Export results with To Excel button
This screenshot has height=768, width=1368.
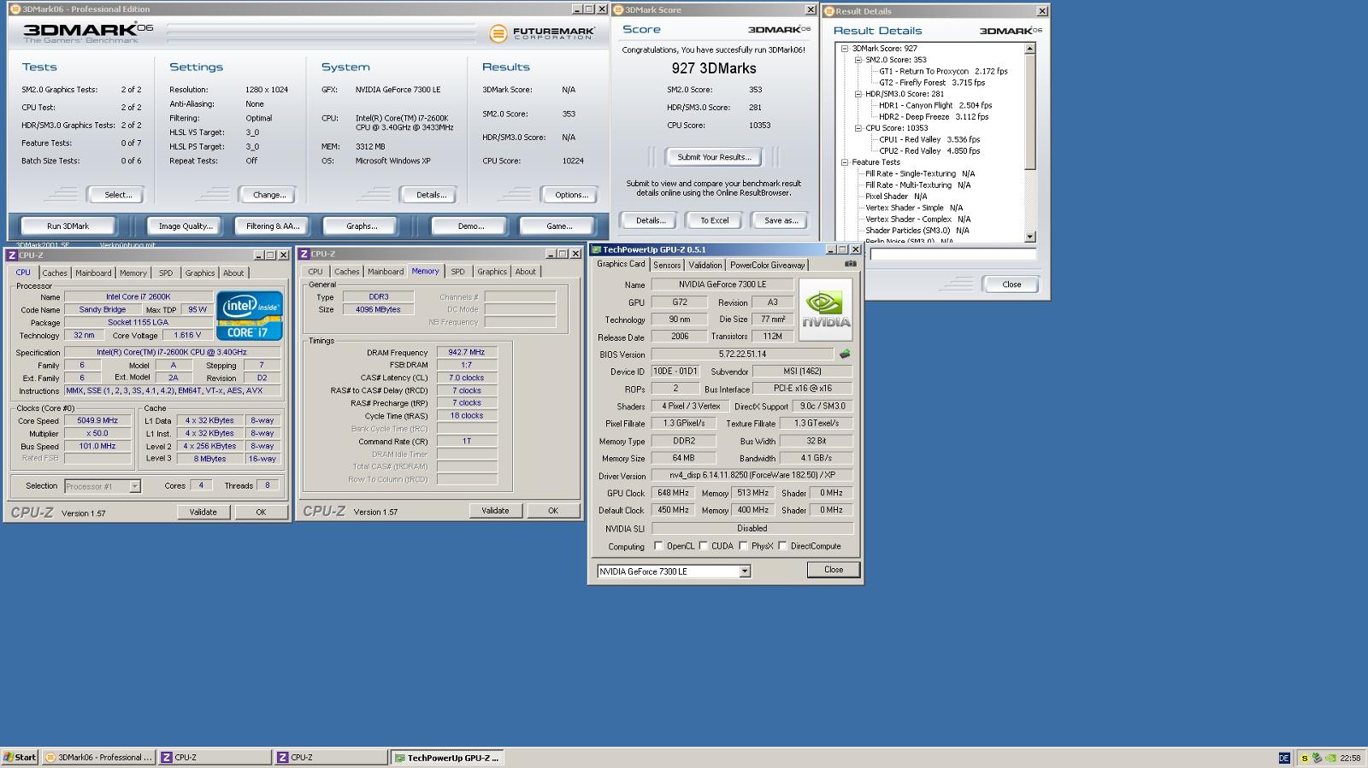[x=715, y=220]
